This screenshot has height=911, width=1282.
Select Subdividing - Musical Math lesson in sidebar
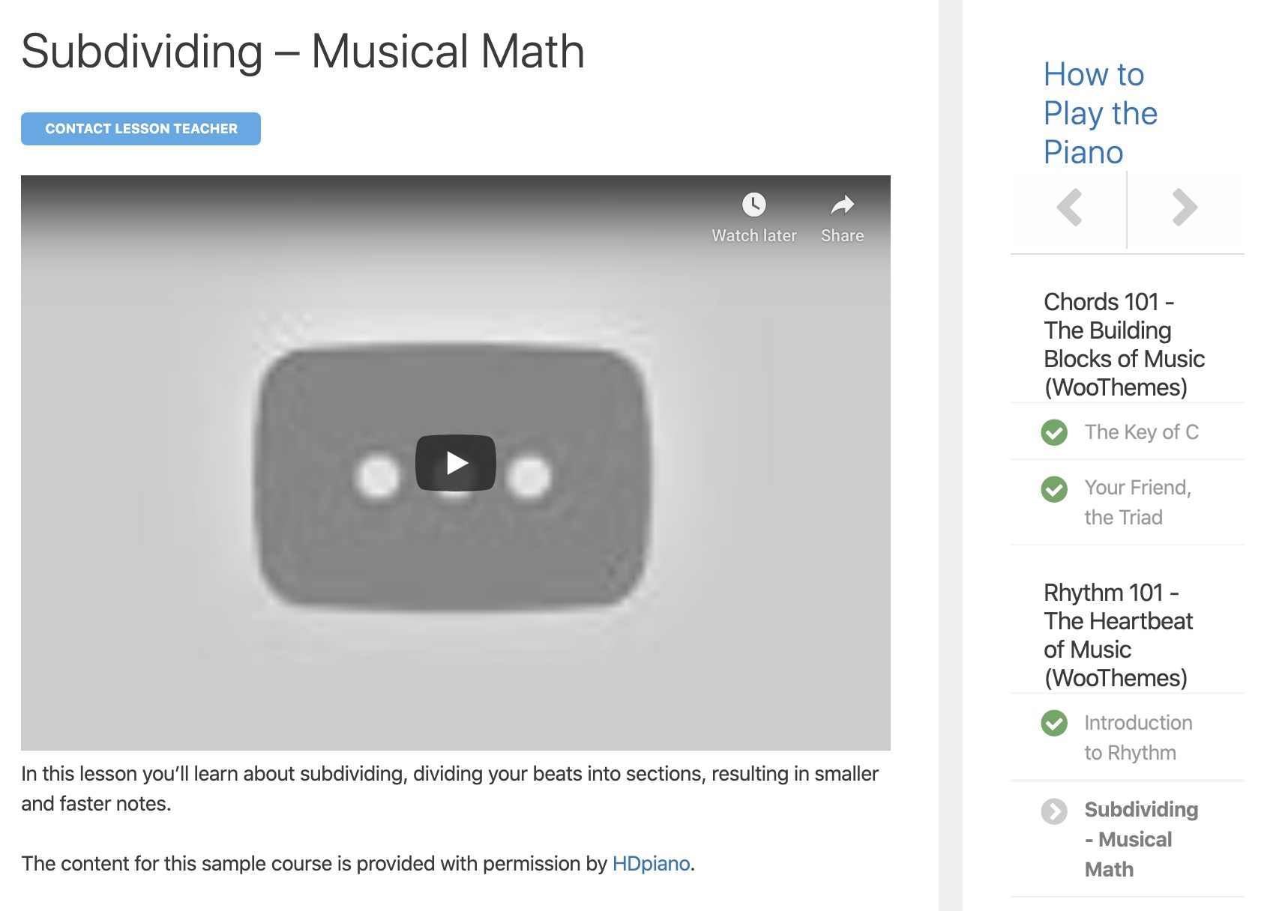tap(1141, 840)
